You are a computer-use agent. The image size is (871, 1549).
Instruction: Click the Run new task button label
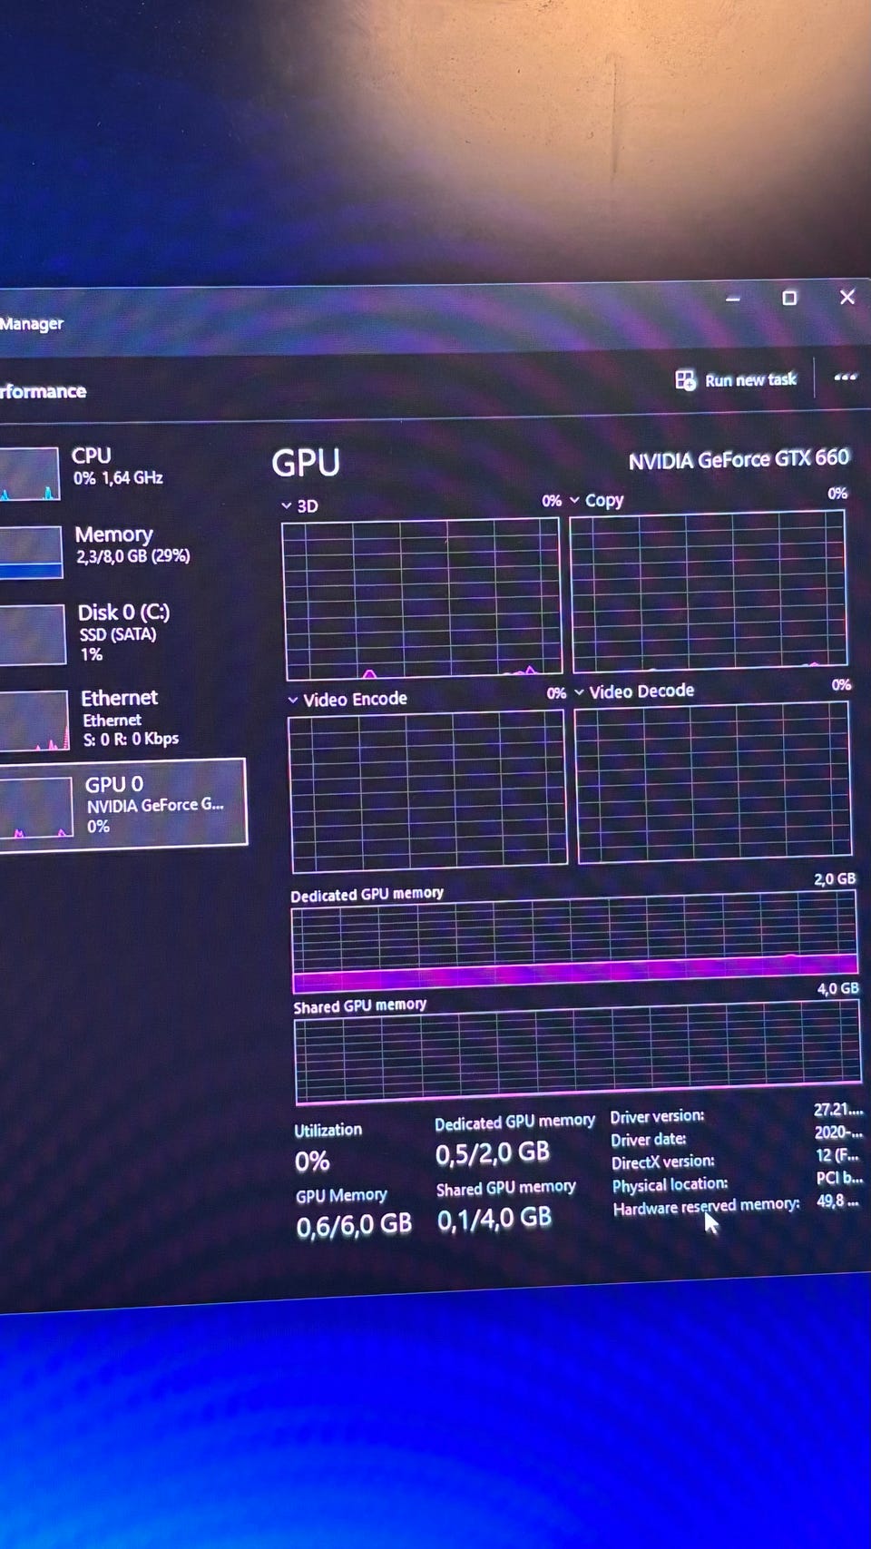click(750, 380)
